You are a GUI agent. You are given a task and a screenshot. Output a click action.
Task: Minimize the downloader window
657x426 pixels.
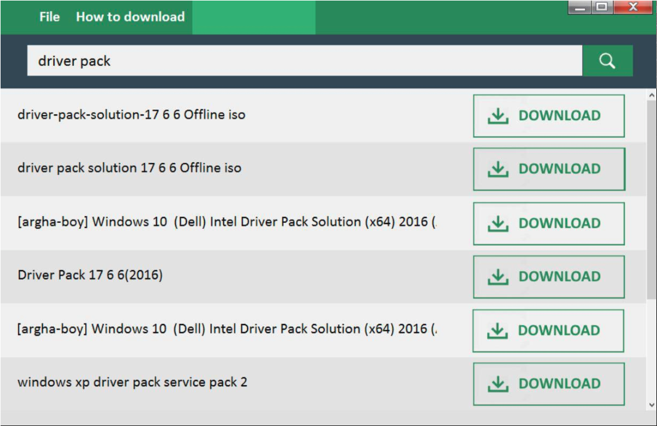click(x=580, y=7)
